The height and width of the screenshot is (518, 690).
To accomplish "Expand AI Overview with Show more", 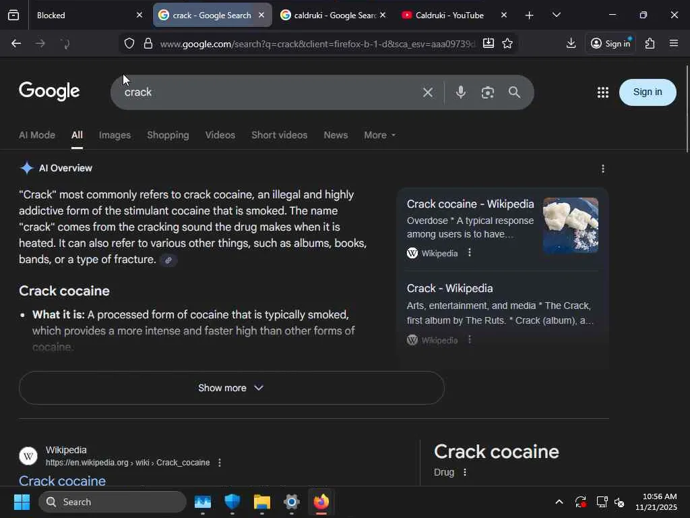I will [x=232, y=388].
